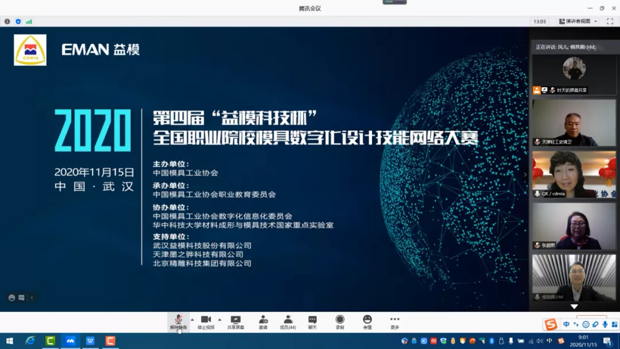Toggle Chinese/English mode 中 on Sogou bar
Viewport: 620px width, 349px height.
[x=566, y=324]
